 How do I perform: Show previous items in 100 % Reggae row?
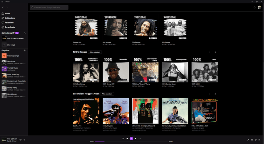click(x=209, y=52)
